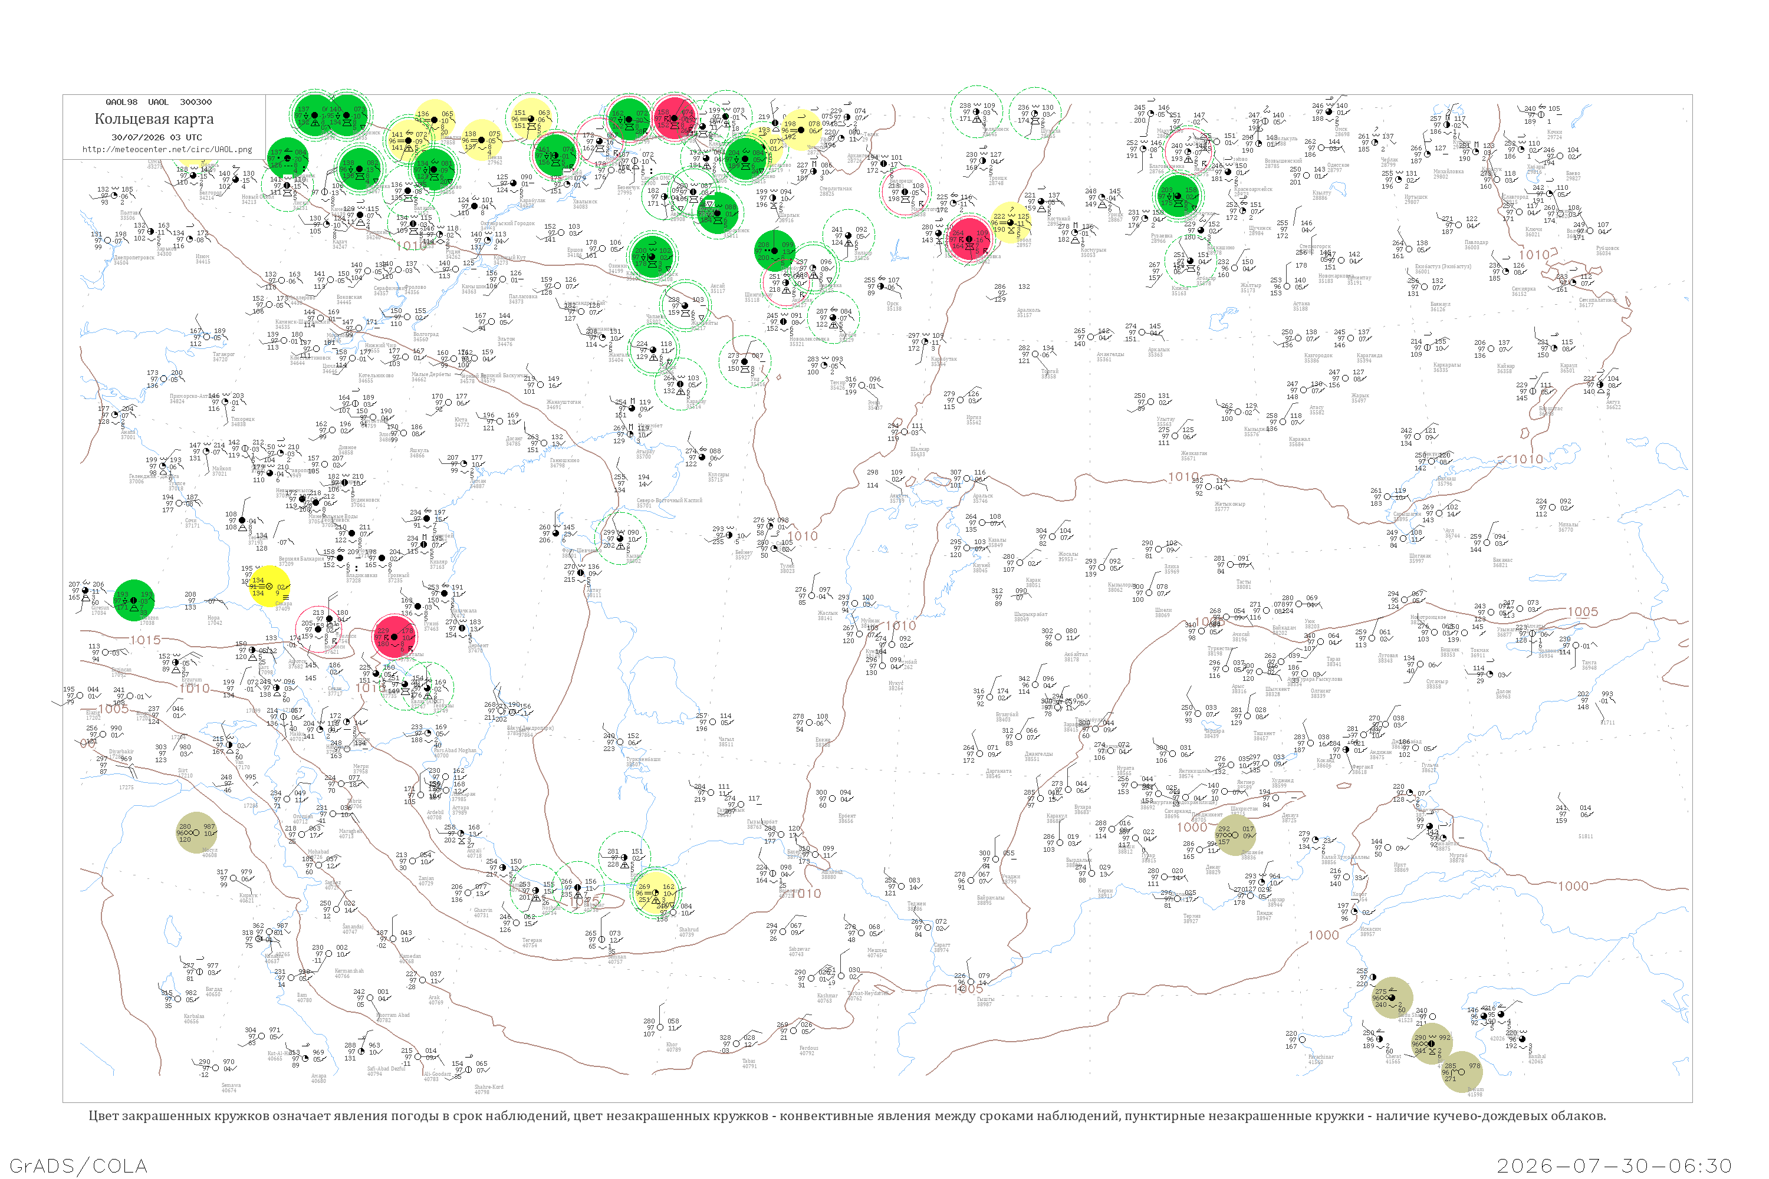
Task: Click the "Казгородок 35386" station label
Action: [1318, 358]
